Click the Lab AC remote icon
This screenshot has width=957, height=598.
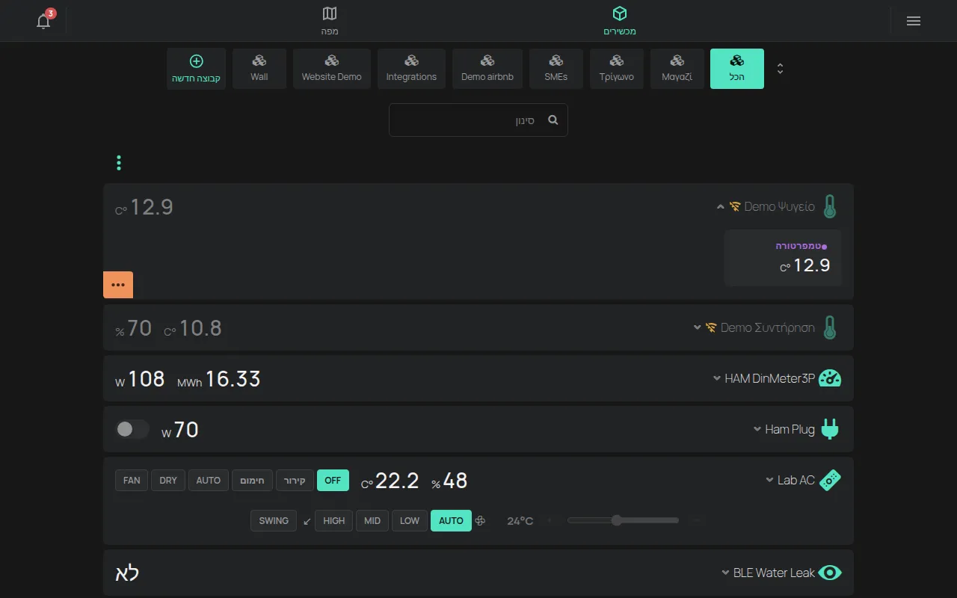click(830, 480)
